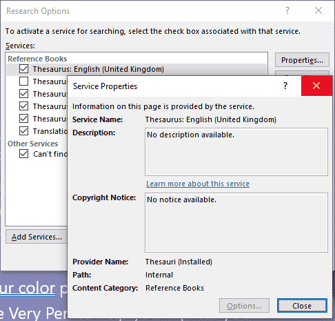Click inside the Description text box
Viewport: 335px width, 321px height.
coord(236,152)
